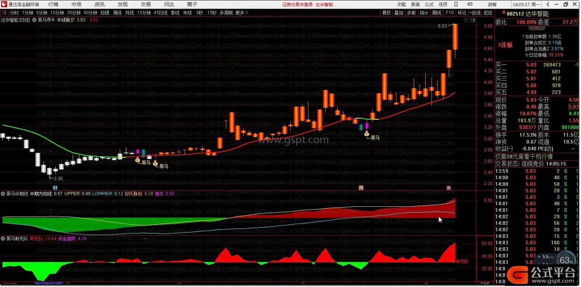The height and width of the screenshot is (287, 581).
Task: Open the 圈子 menu
Action: tap(192, 4)
